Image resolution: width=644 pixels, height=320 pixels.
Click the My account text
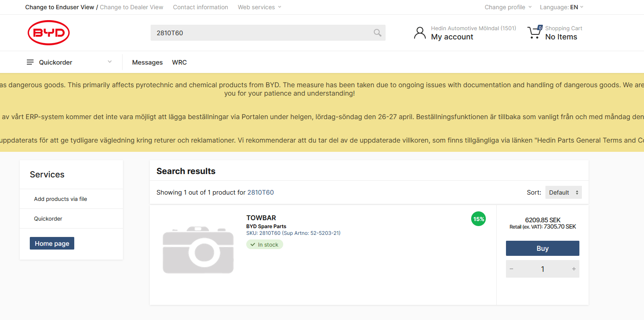tap(452, 37)
